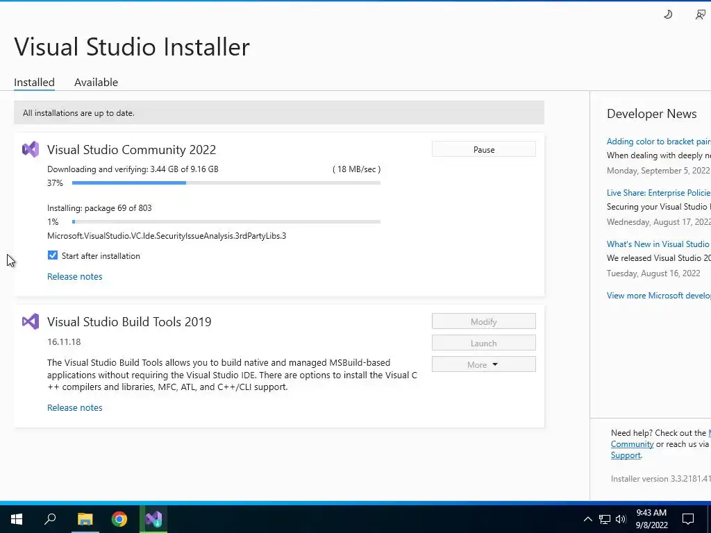Screen dimensions: 711x533
Task: Click version number 16.11.18
Action: (64, 341)
